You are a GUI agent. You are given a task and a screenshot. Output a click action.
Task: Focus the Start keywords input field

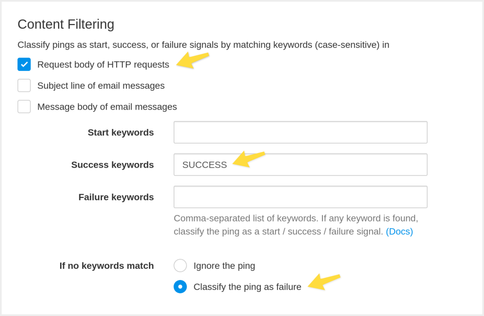pos(300,132)
